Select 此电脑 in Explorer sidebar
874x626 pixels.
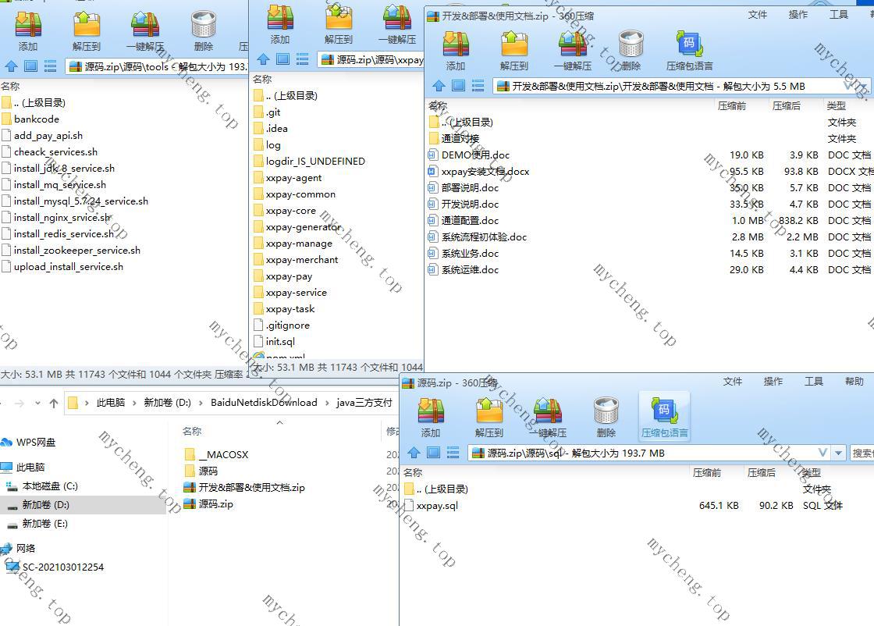click(x=30, y=467)
